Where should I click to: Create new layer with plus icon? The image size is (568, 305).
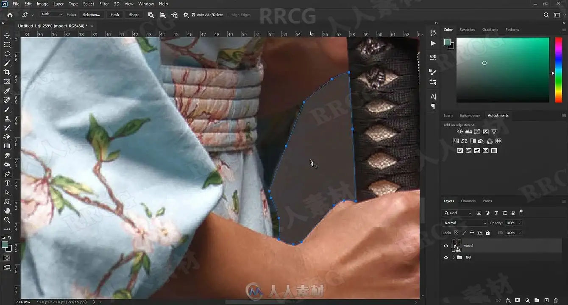point(546,300)
